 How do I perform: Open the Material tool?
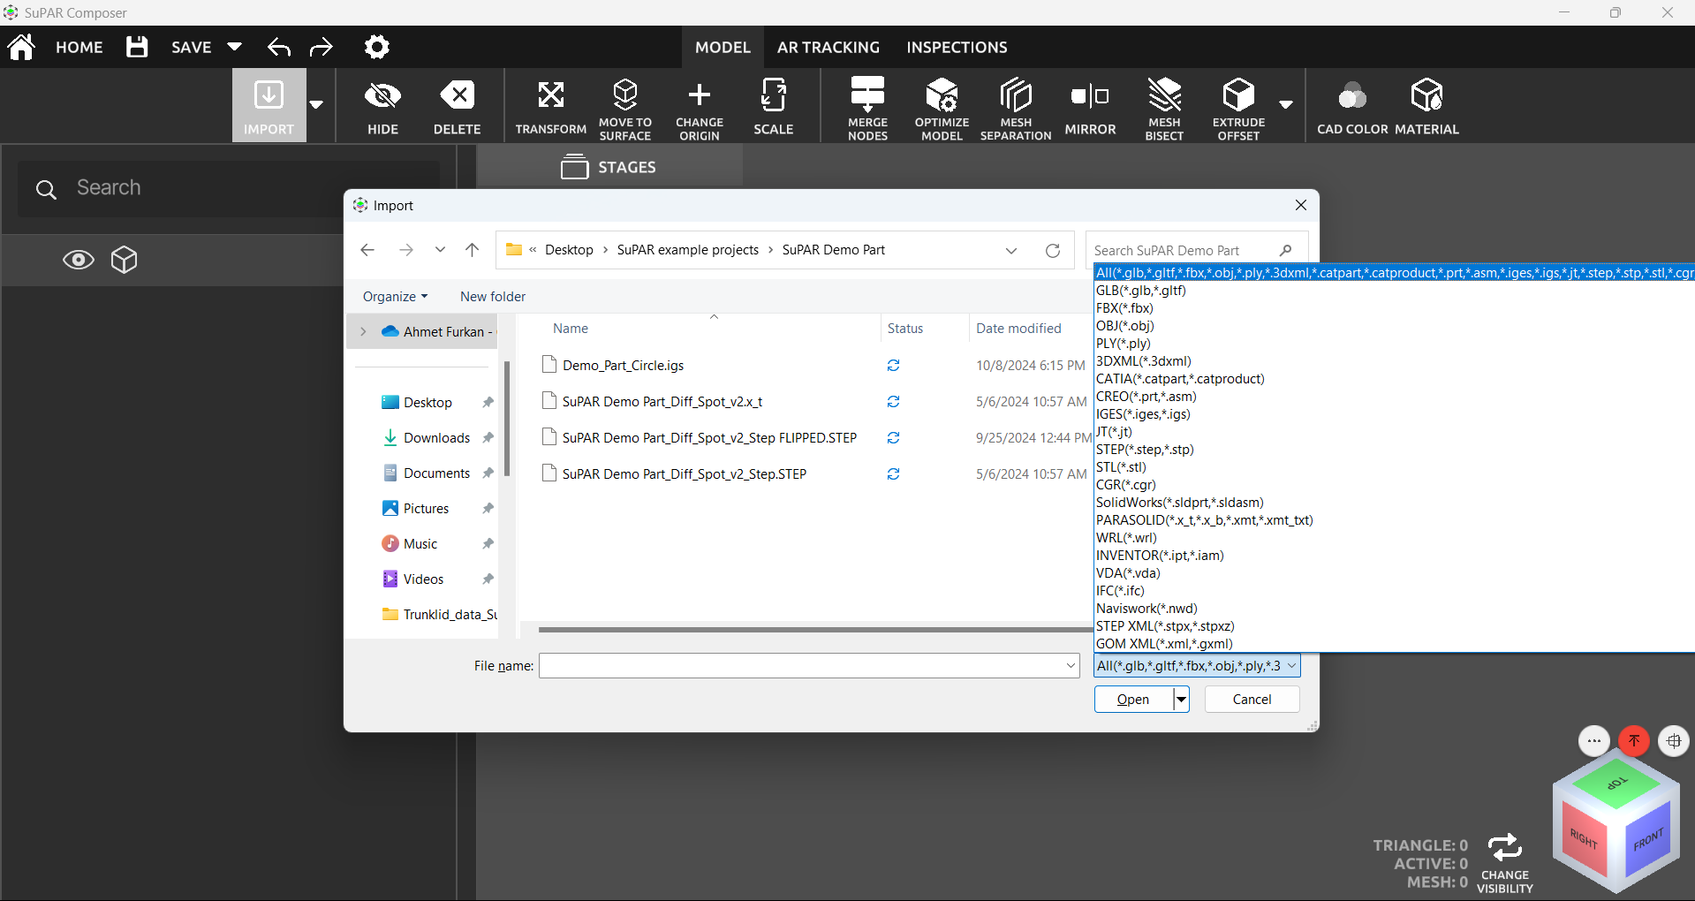tap(1427, 106)
